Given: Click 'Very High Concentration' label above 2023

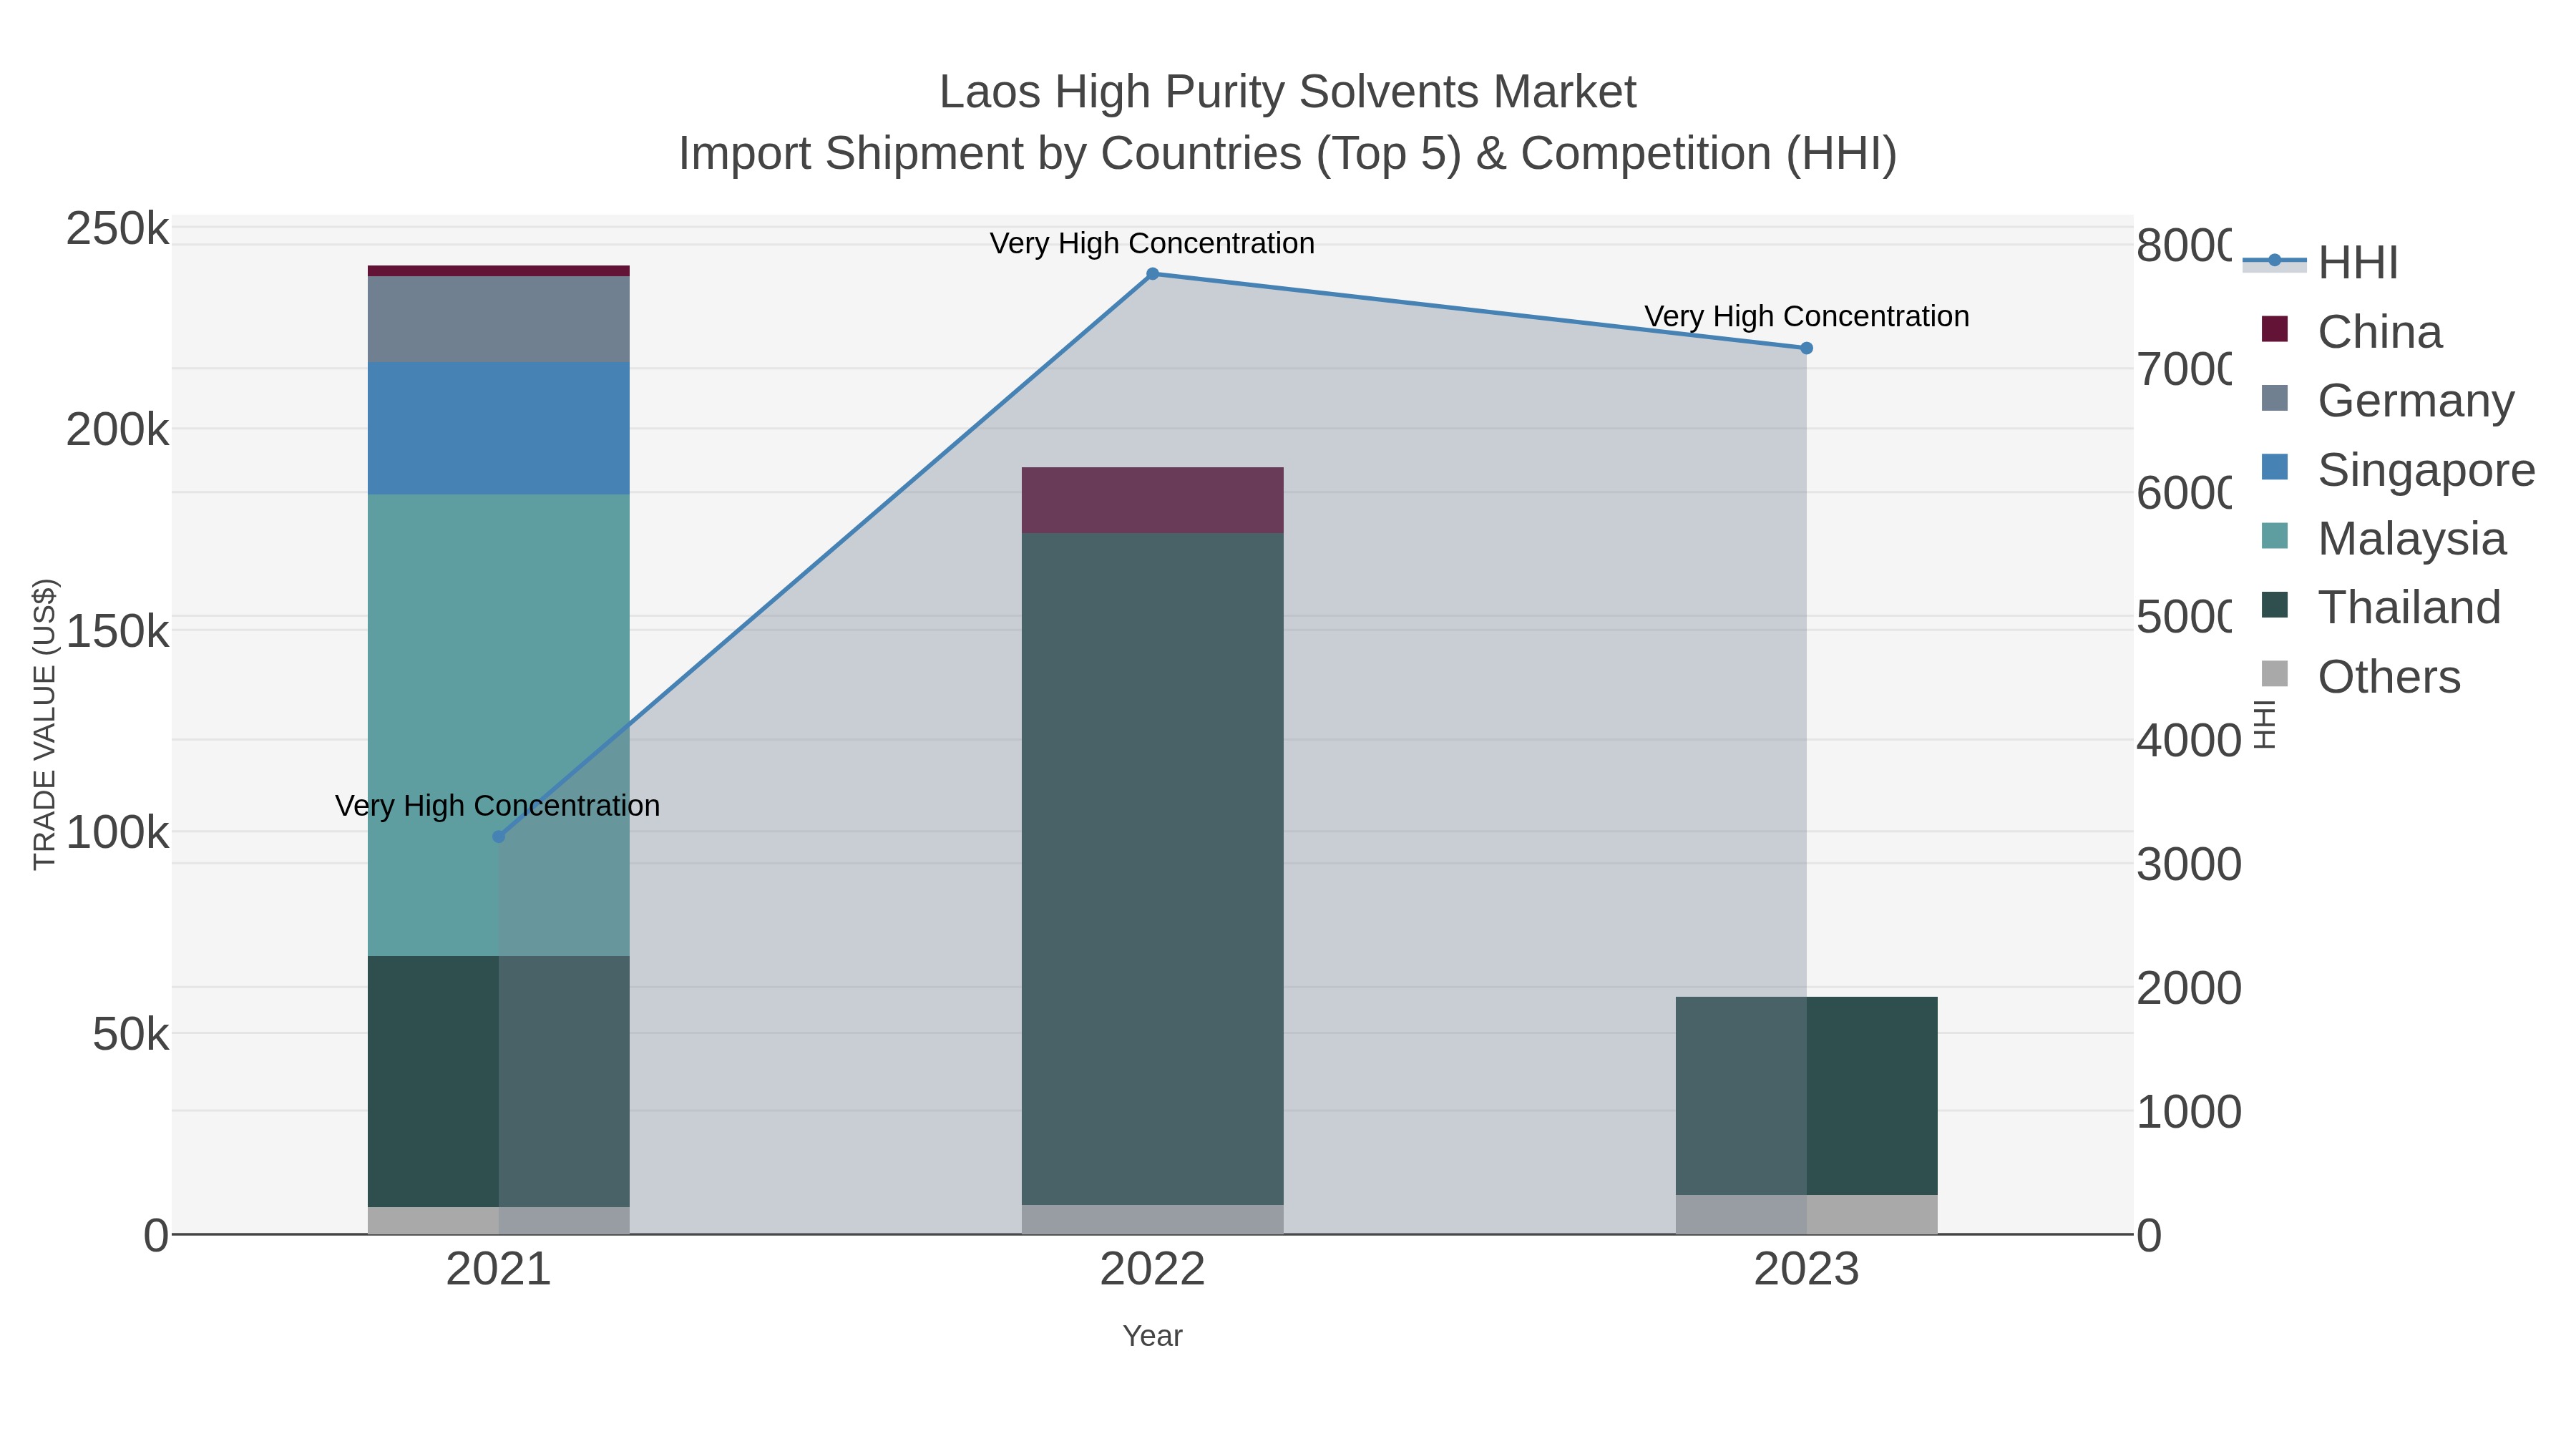Looking at the screenshot, I should click(1806, 316).
